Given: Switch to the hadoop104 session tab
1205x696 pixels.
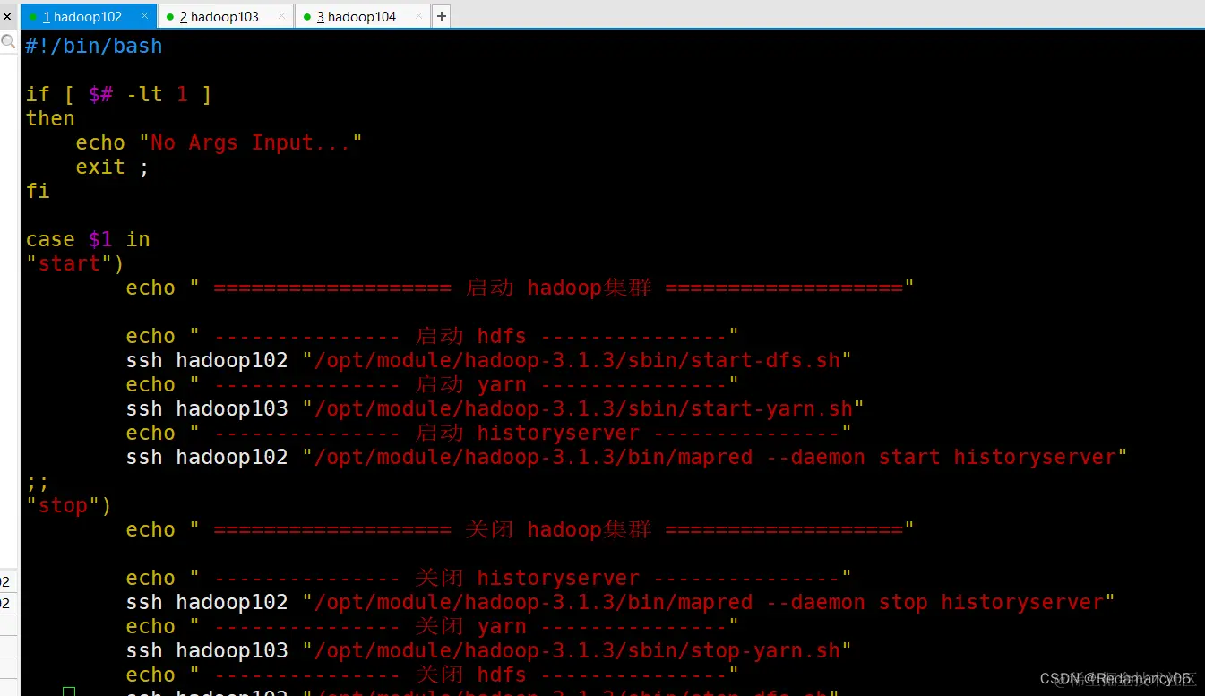Looking at the screenshot, I should [363, 16].
